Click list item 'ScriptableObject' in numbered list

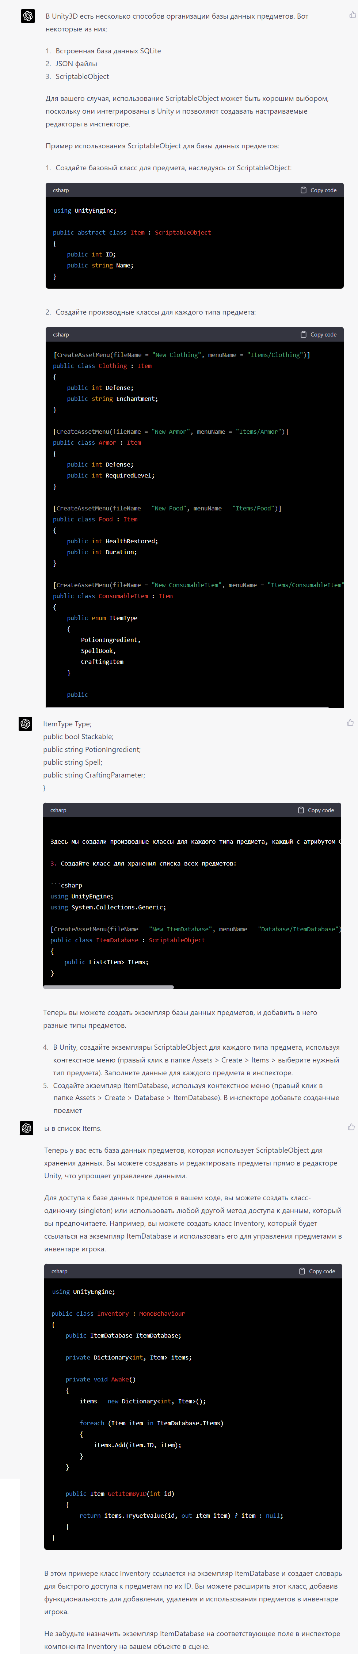82,76
